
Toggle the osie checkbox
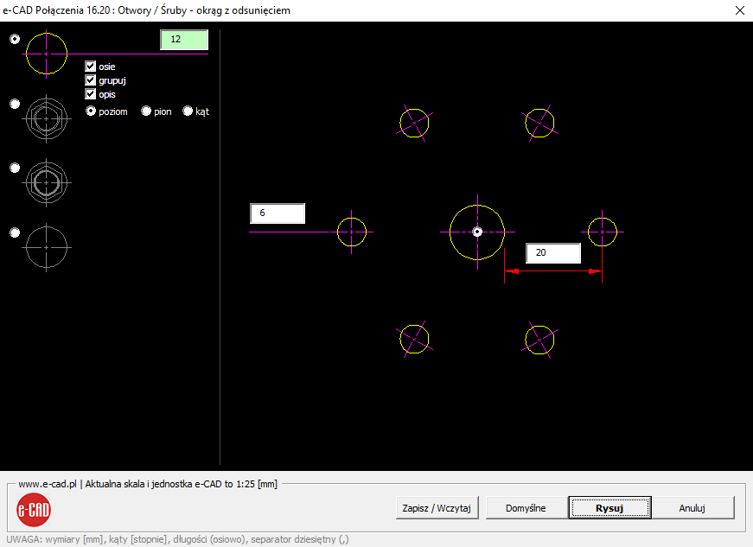click(90, 67)
